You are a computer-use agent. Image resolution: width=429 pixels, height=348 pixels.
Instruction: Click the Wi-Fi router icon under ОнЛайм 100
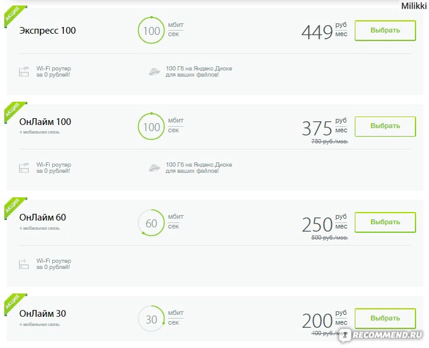(x=24, y=168)
